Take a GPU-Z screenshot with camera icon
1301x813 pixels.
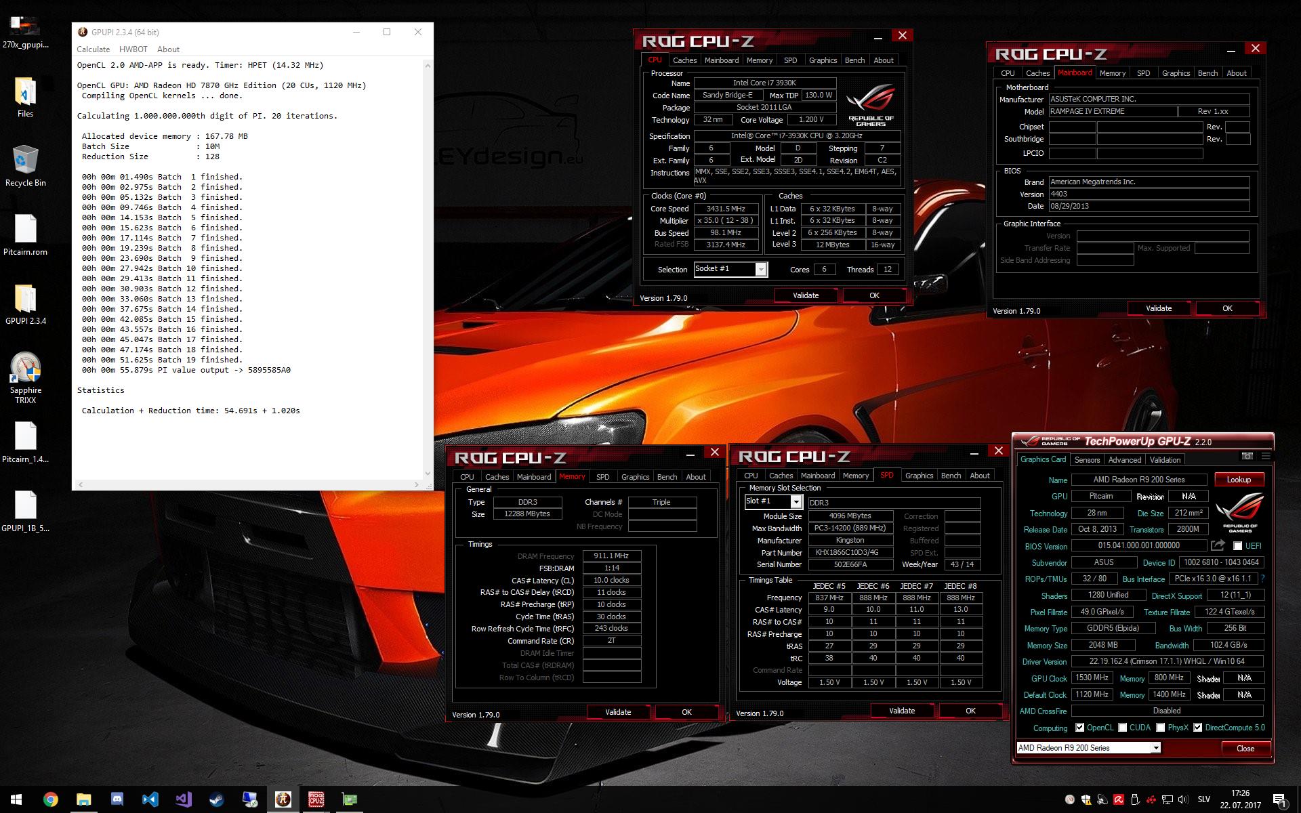1247,456
